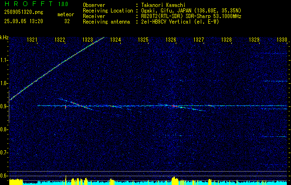Click the R820T2(RTL-SDR) receiver description
Image resolution: width=291 pixels, height=185 pixels.
(x=192, y=17)
